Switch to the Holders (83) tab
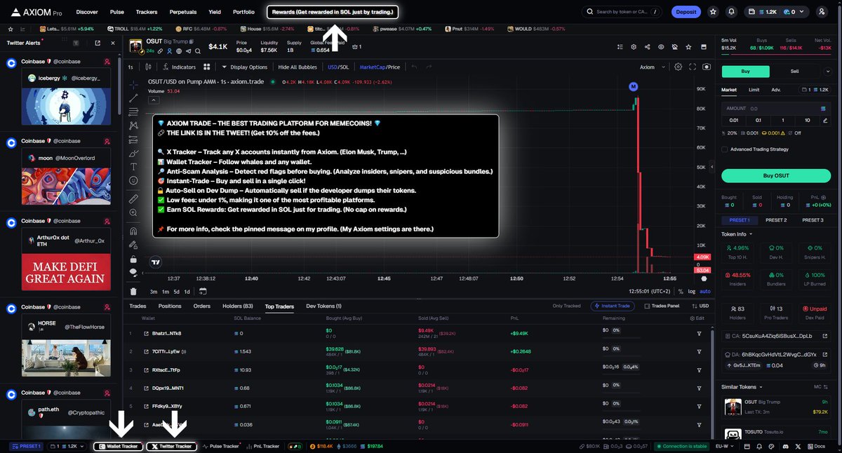 pos(238,306)
